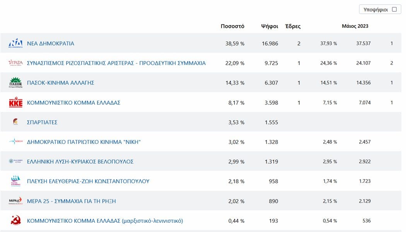Click the hammer and sickle KKE(m-l) logo

pyautogui.click(x=15, y=220)
